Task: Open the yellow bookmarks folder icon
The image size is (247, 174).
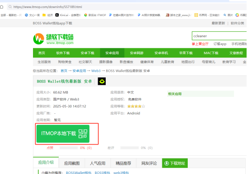Action: click(x=44, y=15)
